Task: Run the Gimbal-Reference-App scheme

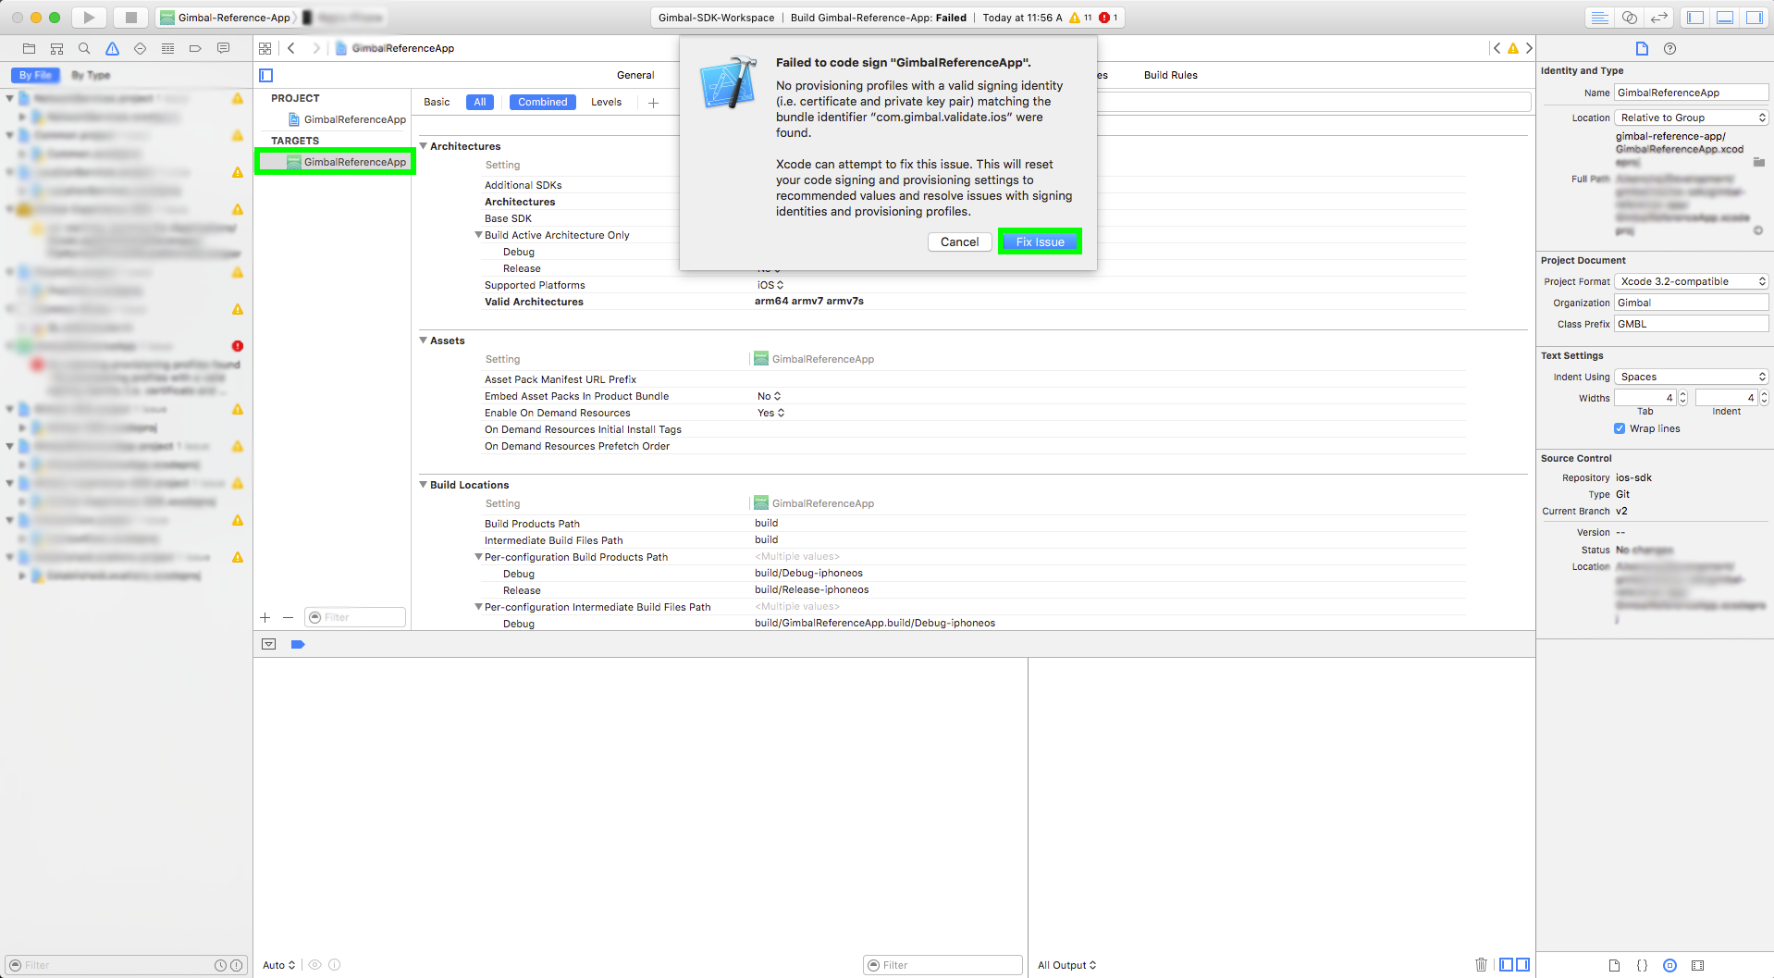Action: [x=89, y=18]
